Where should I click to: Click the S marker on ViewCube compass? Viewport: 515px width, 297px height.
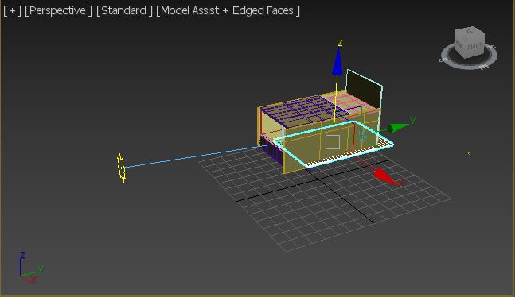tap(442, 60)
